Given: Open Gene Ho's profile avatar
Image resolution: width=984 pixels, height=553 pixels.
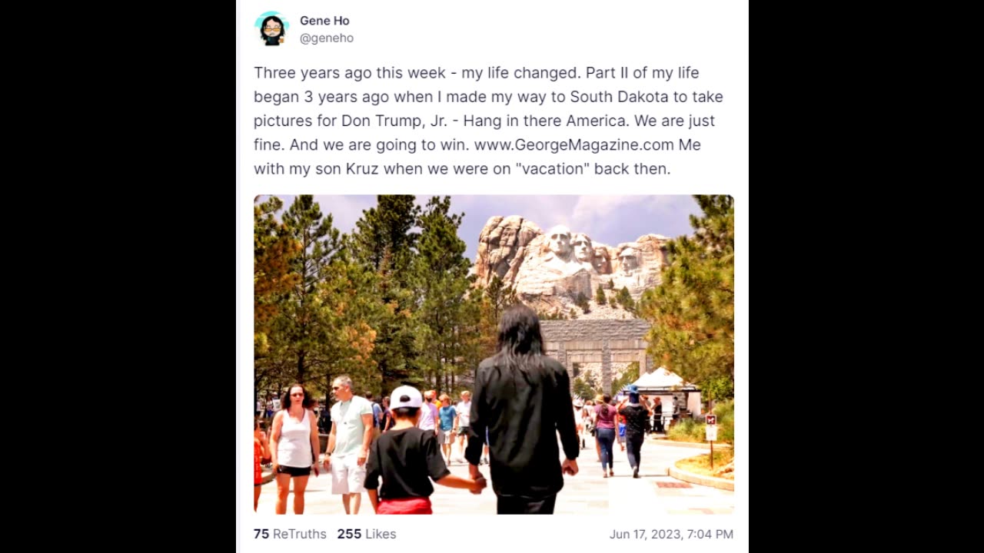Looking at the screenshot, I should tap(271, 29).
